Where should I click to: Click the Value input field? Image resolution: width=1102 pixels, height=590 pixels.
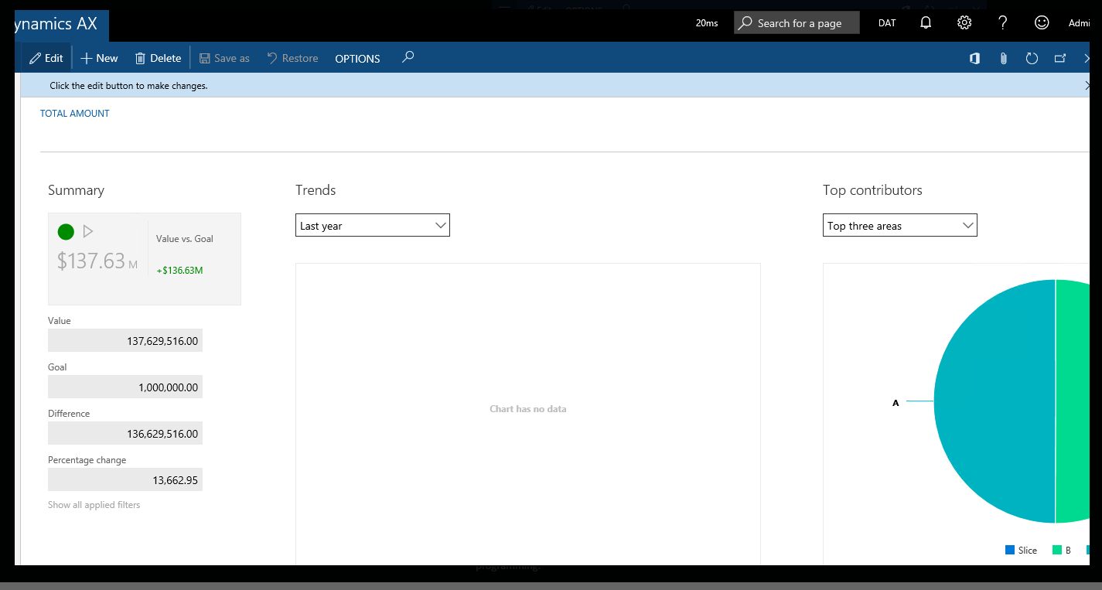125,340
